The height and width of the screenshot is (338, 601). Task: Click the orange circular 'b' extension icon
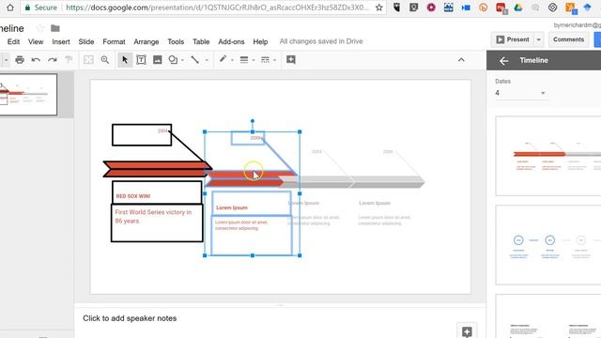[483, 8]
